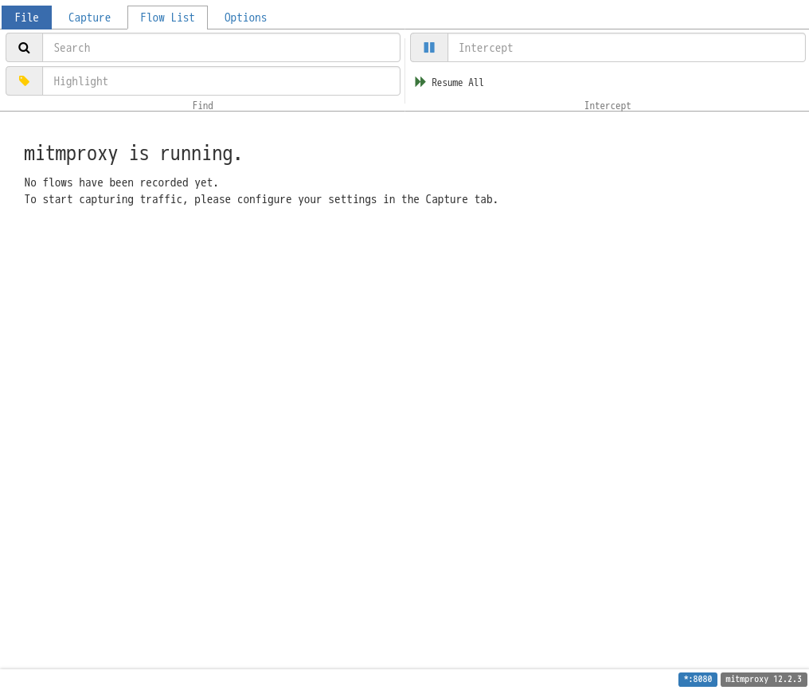
Task: Open the File menu
Action: pyautogui.click(x=27, y=18)
